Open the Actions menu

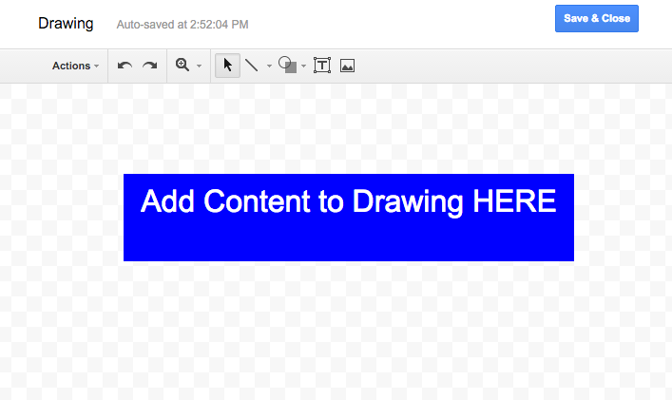coord(75,66)
